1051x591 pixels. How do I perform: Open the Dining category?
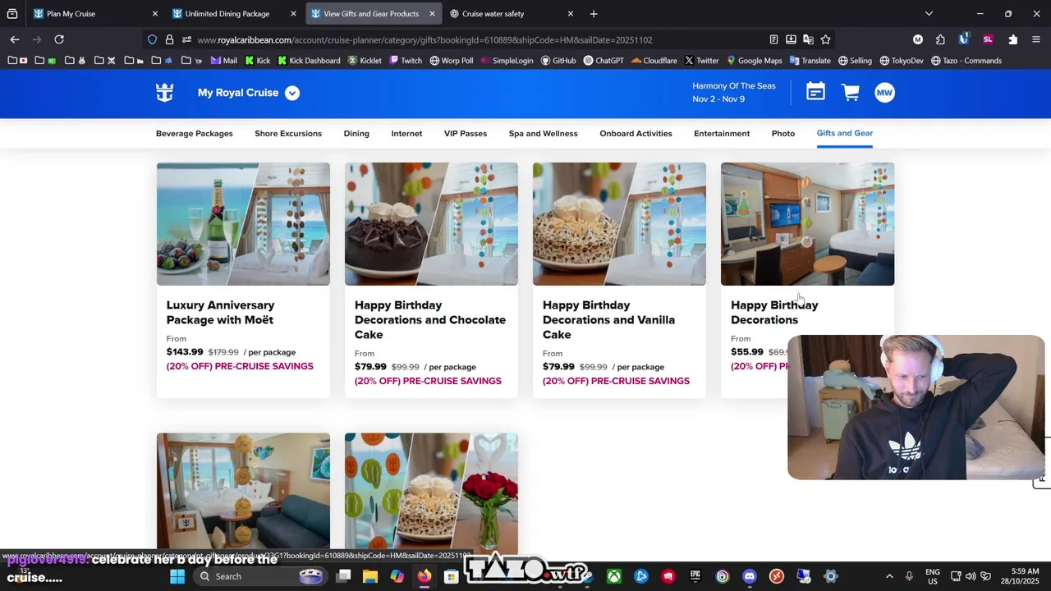[356, 133]
